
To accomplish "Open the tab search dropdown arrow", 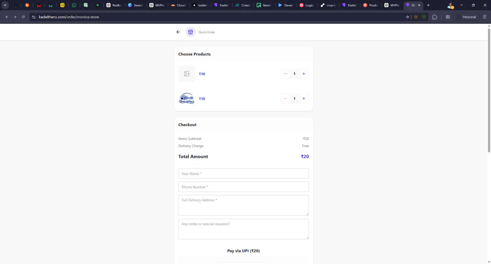I will click(x=5, y=5).
